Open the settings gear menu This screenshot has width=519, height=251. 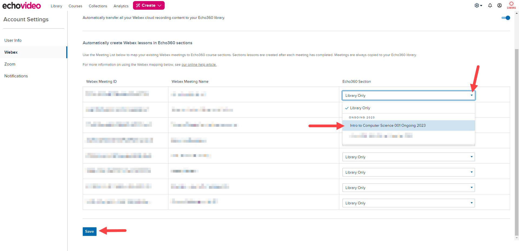click(x=477, y=5)
